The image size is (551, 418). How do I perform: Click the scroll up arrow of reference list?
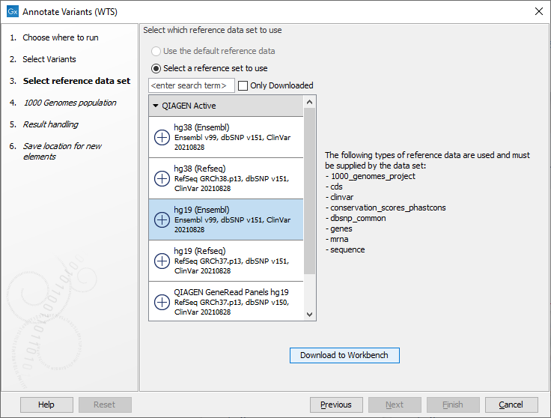point(309,102)
